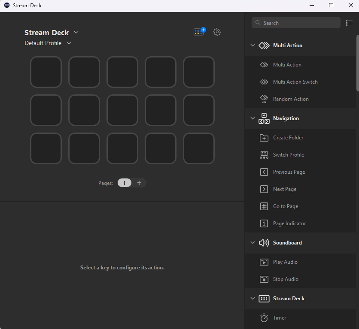Click the Multi Action category header text

point(288,45)
